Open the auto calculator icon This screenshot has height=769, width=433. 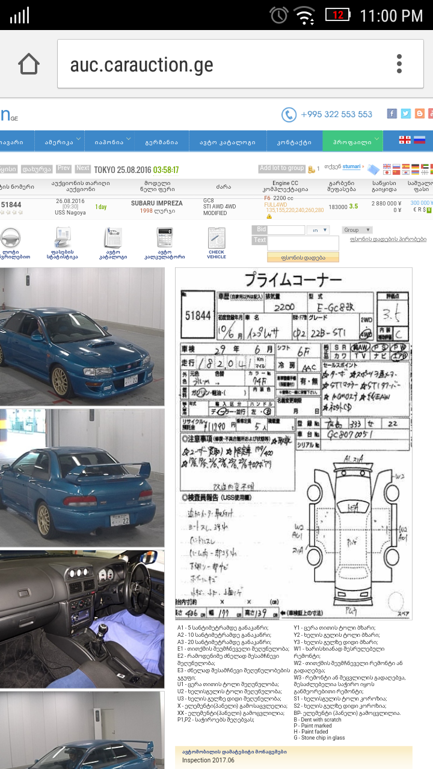coord(165,238)
